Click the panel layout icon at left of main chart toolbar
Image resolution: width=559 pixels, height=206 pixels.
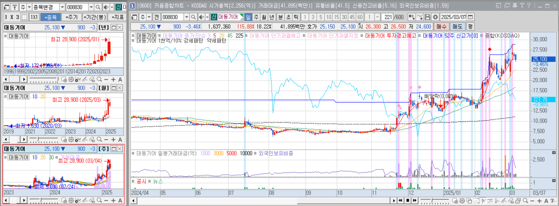[x=134, y=17]
